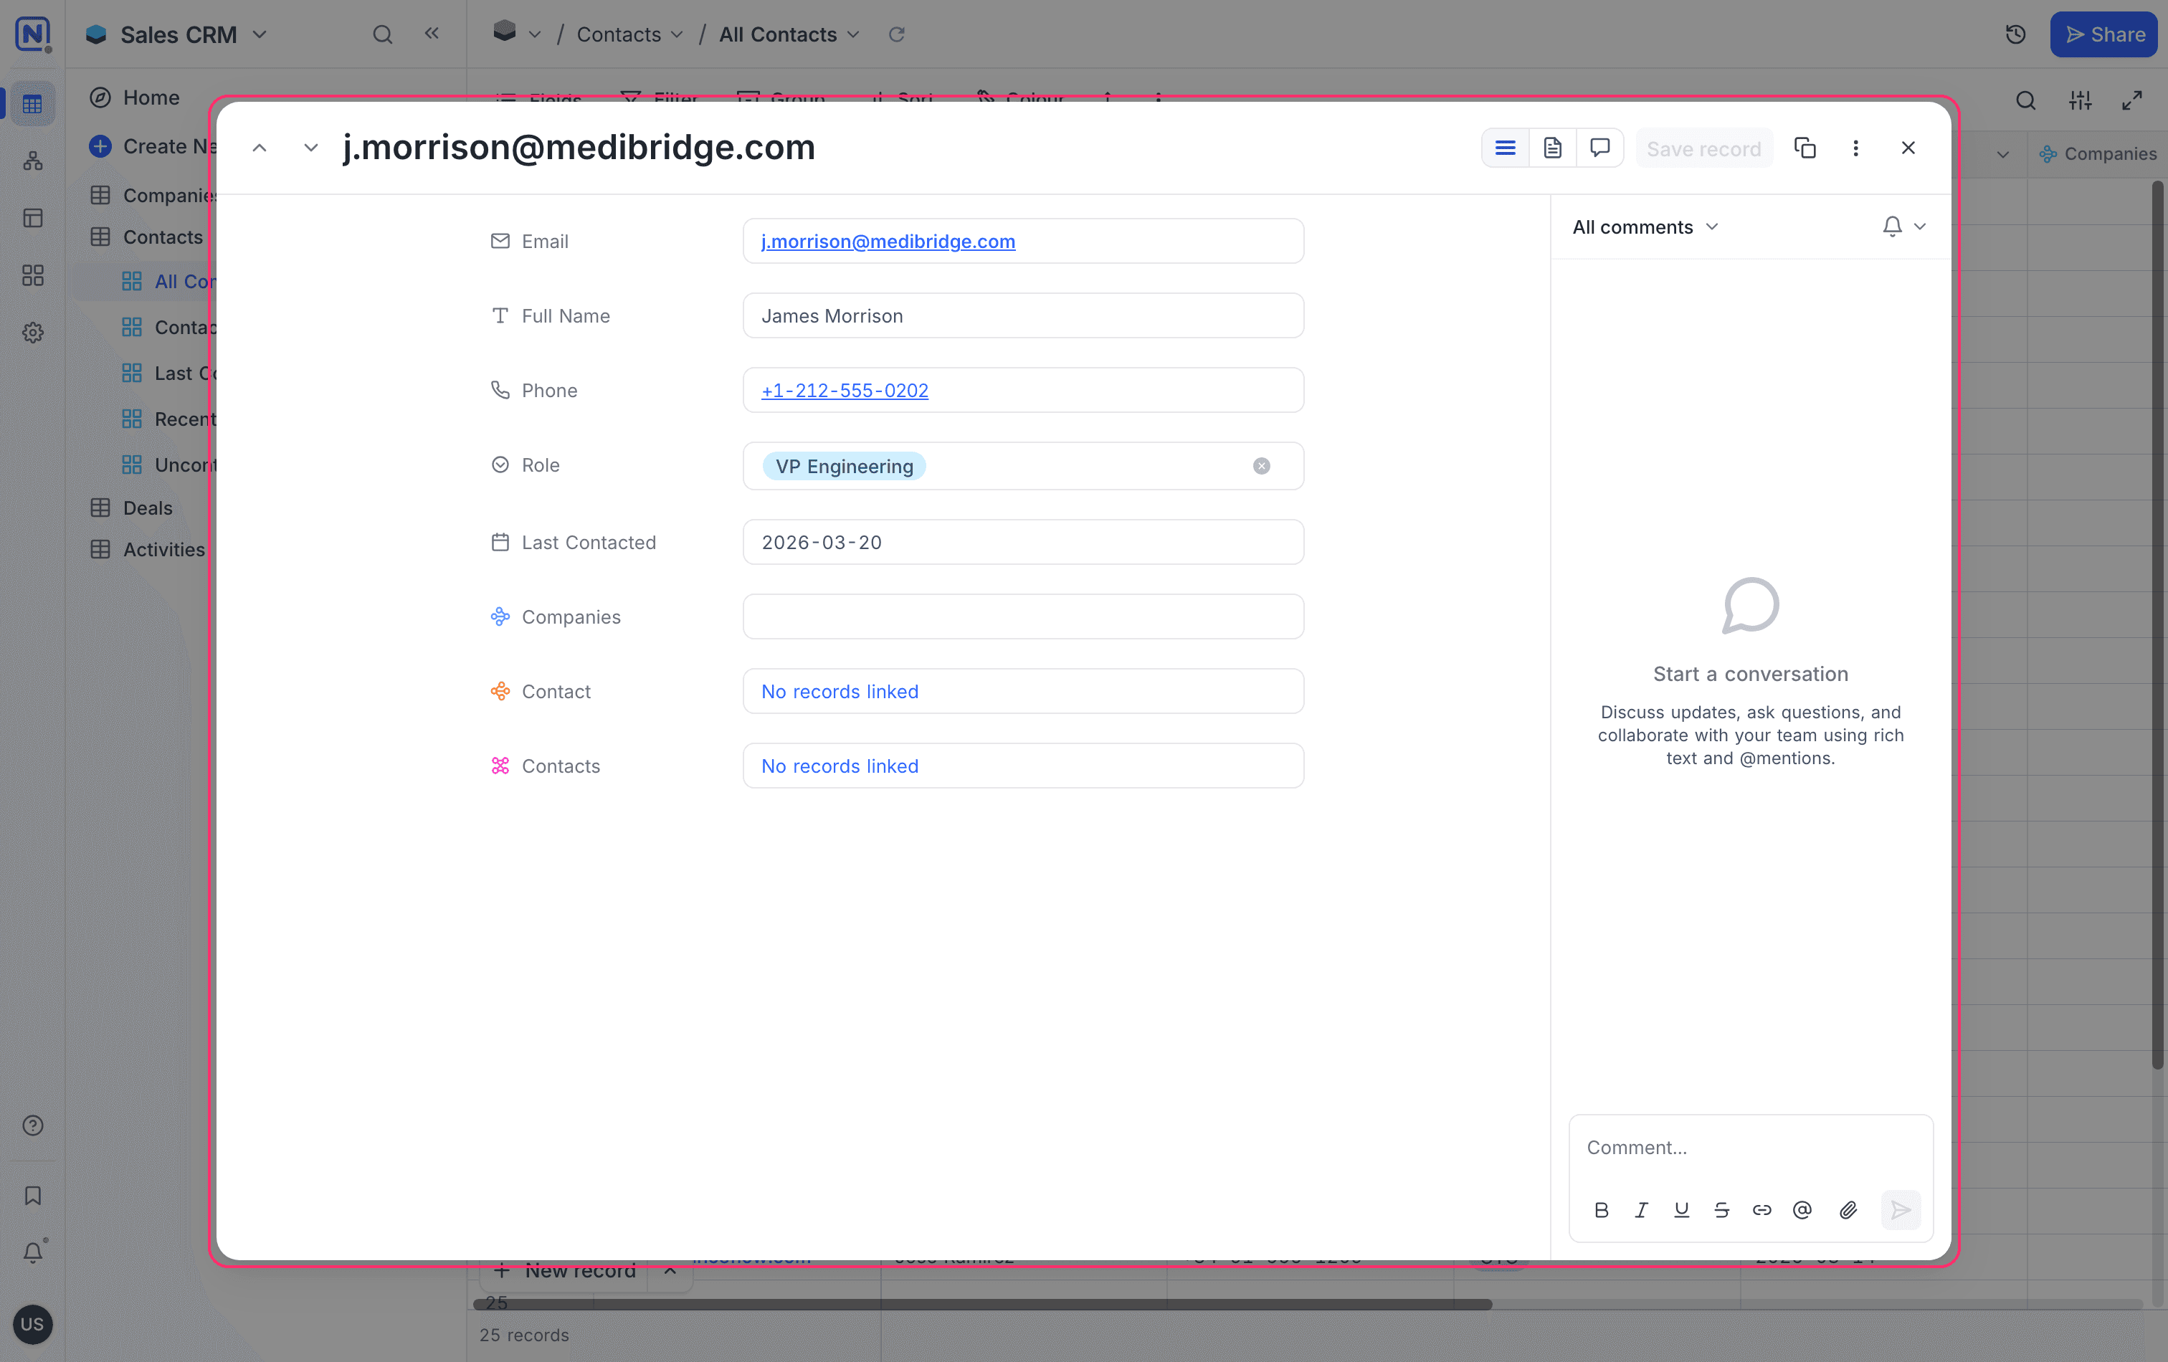This screenshot has height=1362, width=2168.
Task: Open the sidebar search icon
Action: (x=383, y=34)
